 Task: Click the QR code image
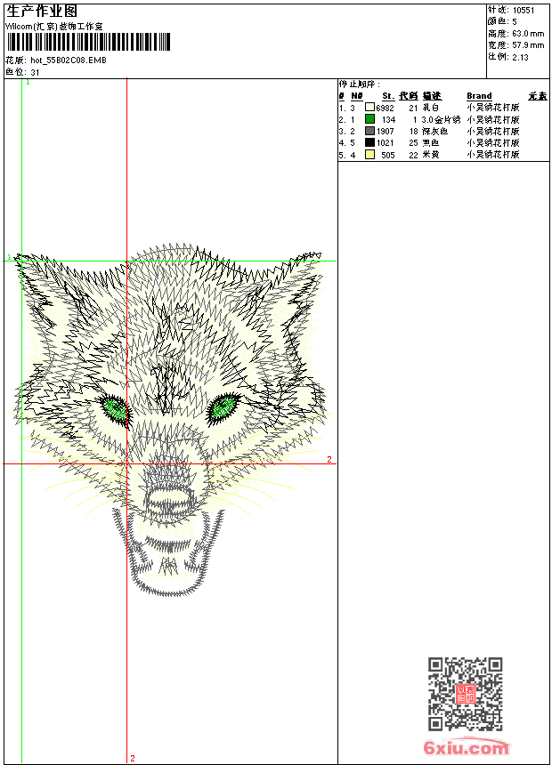click(x=466, y=694)
